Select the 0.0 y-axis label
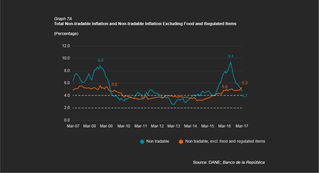Viewport: 319px width, 173px height. click(67, 120)
